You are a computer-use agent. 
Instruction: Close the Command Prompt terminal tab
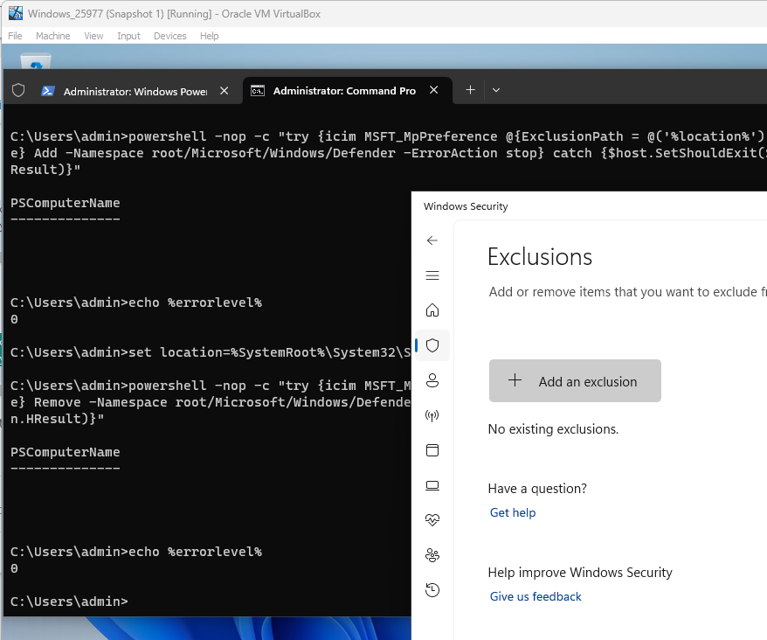point(433,90)
